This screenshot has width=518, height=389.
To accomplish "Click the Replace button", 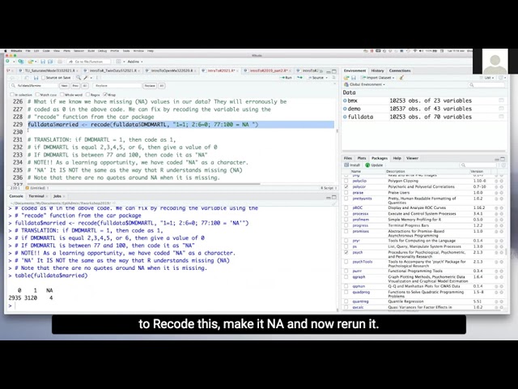I will pyautogui.click(x=150, y=86).
